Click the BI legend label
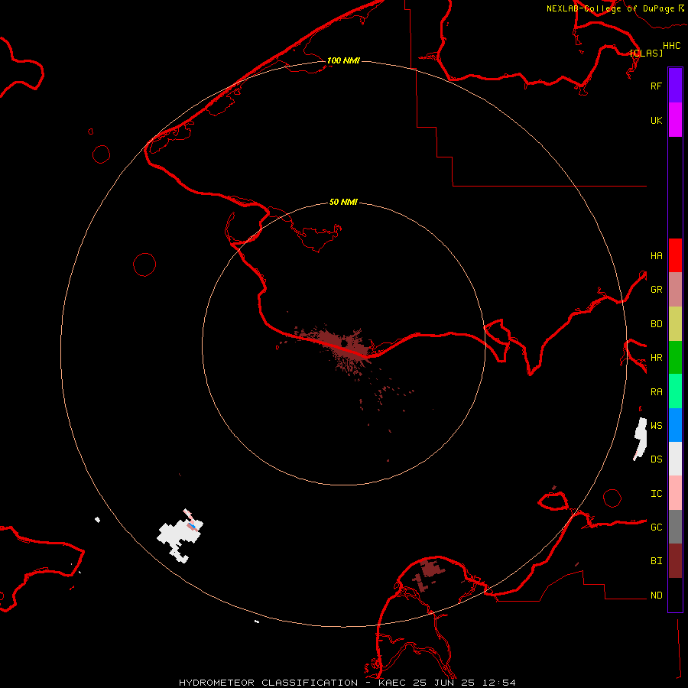This screenshot has width=688, height=688. coord(656,561)
